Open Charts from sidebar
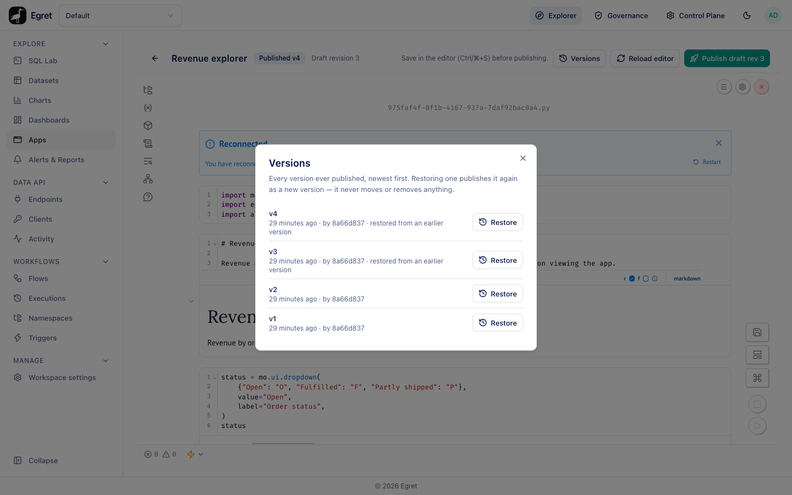 point(62,100)
